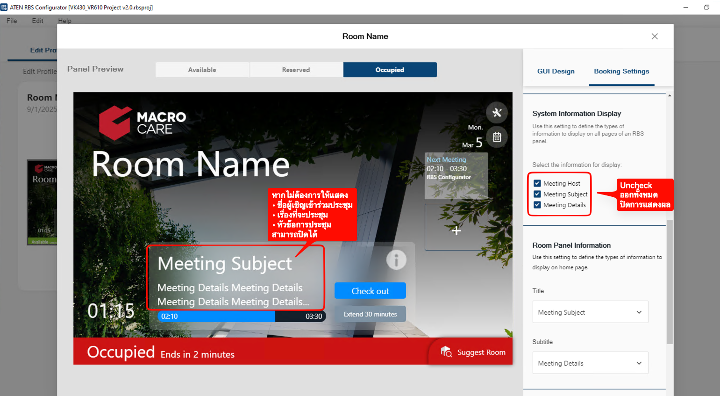Switch to the GUI Design tab
Screen dimensions: 720x396
[556, 71]
